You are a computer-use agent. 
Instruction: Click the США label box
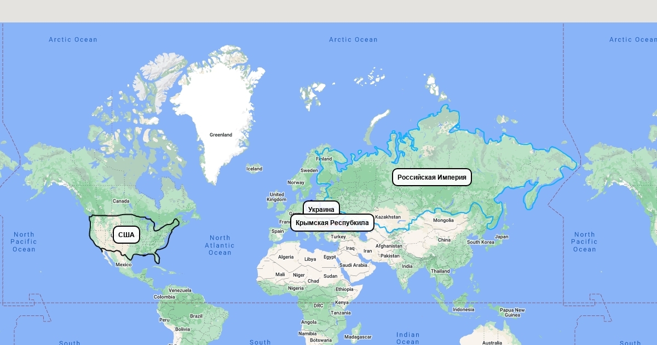(x=126, y=235)
